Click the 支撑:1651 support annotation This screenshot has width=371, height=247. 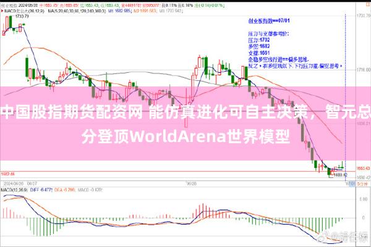(x=259, y=52)
